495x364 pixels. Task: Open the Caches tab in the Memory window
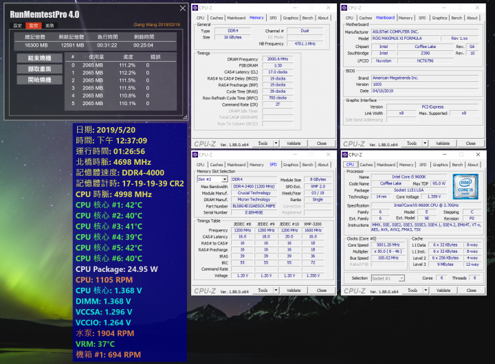click(217, 18)
